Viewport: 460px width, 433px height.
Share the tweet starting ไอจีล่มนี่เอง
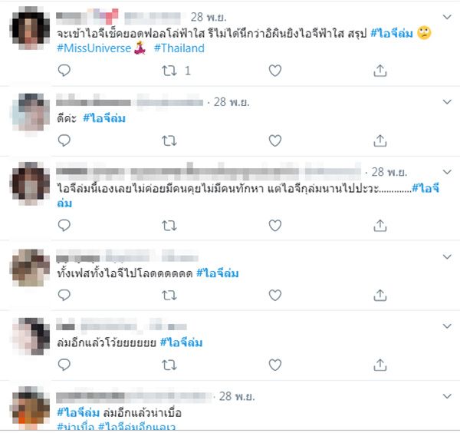pos(380,225)
